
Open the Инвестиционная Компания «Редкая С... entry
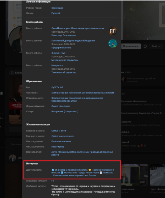coord(142,113)
